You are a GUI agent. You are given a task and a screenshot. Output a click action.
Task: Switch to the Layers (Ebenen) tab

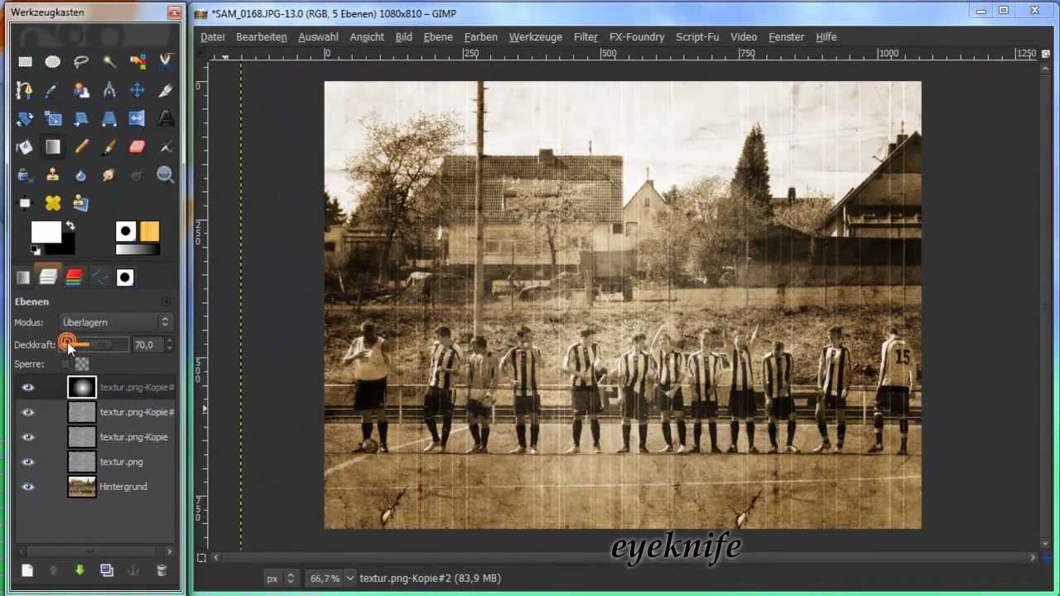(48, 277)
